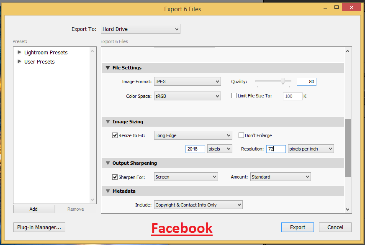
Task: Expand Lightroom Presets folder
Action: pyautogui.click(x=20, y=52)
